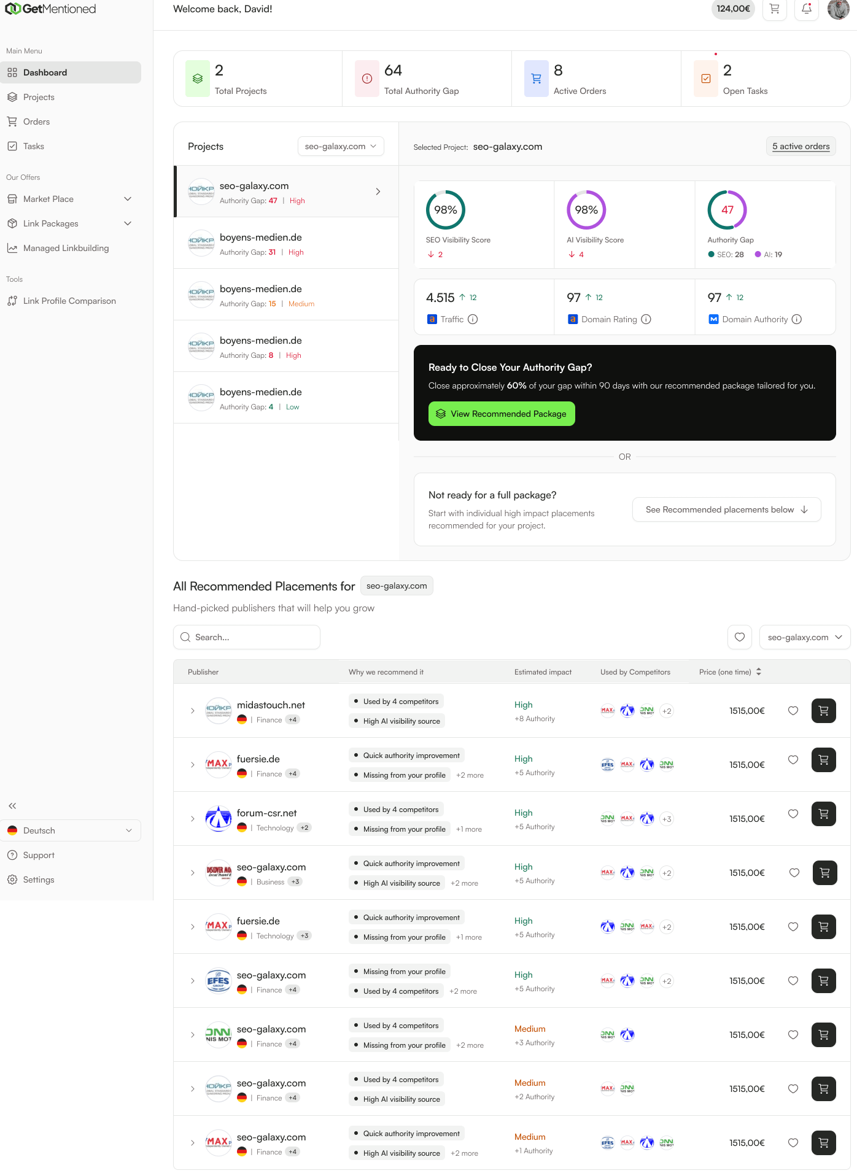The width and height of the screenshot is (857, 1176).
Task: Open Managed Linkbuilding
Action: pyautogui.click(x=71, y=248)
